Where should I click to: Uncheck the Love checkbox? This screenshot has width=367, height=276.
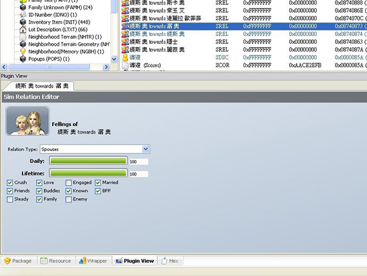tap(39, 182)
